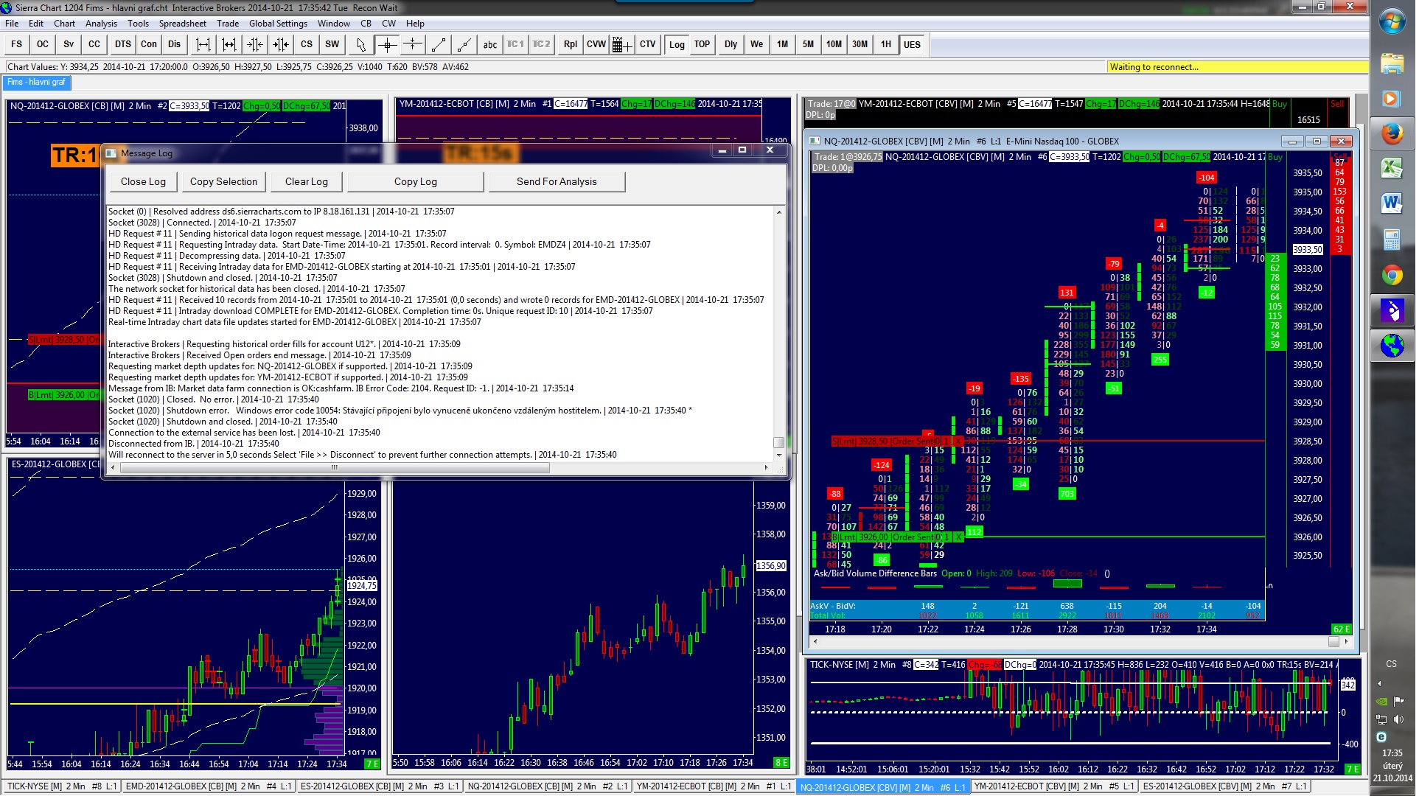The image size is (1419, 796).
Task: Open Firefox from the sidebar
Action: pos(1392,133)
